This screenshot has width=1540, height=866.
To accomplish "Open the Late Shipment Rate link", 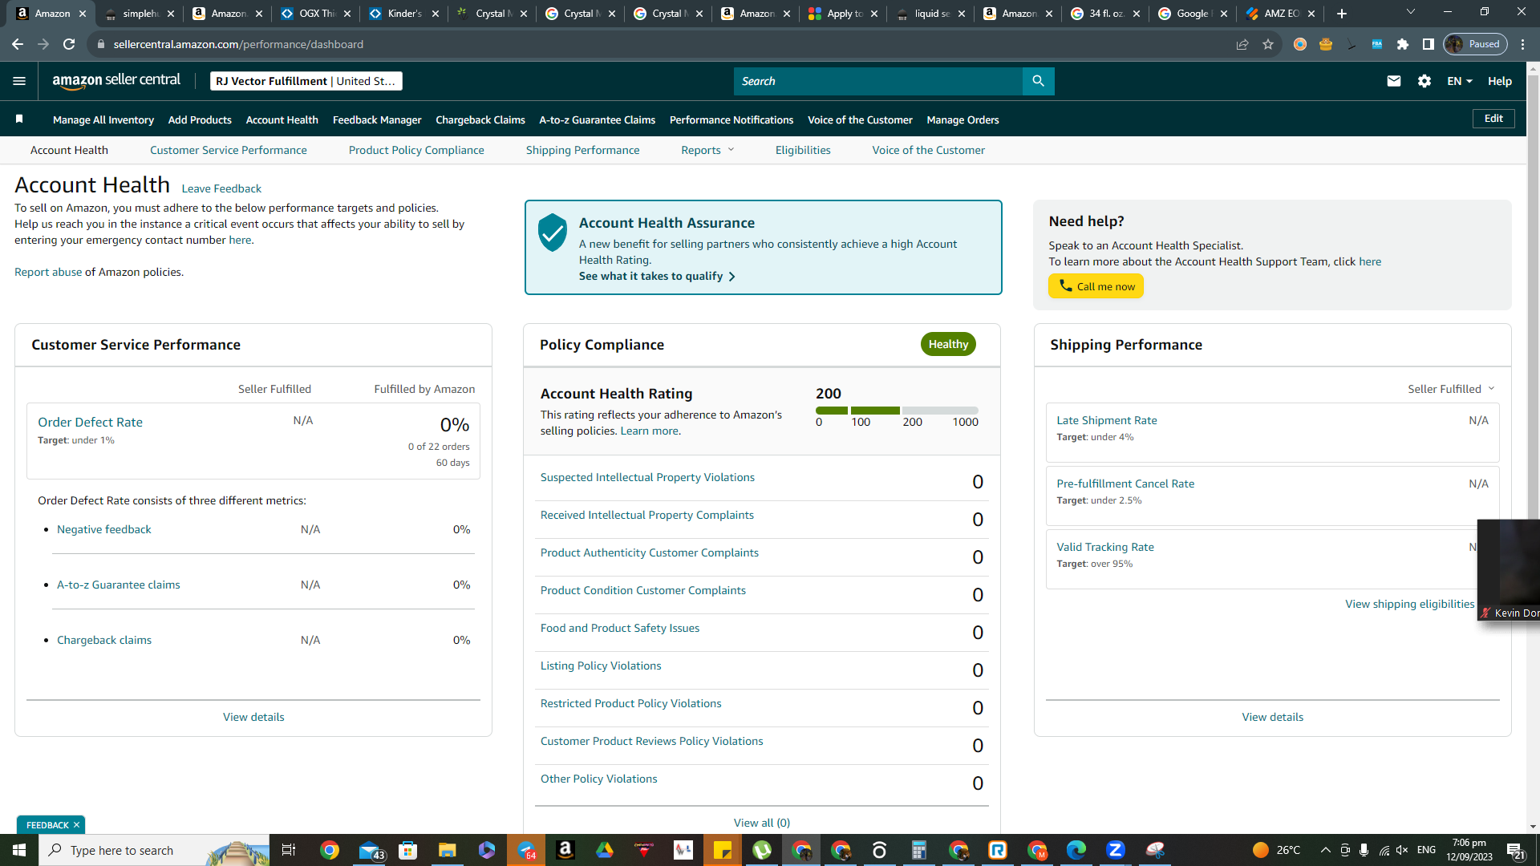I will coord(1106,420).
